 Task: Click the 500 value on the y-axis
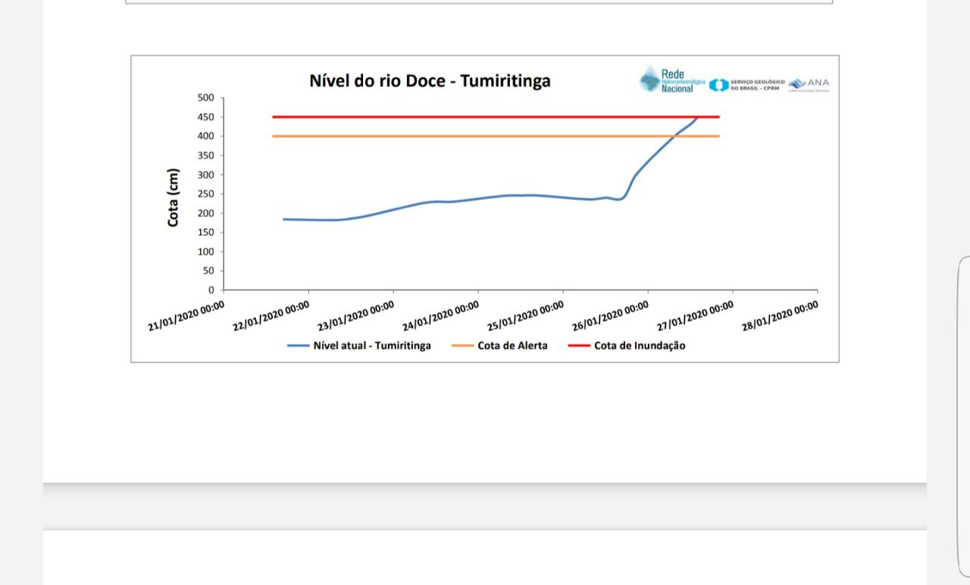pos(206,98)
